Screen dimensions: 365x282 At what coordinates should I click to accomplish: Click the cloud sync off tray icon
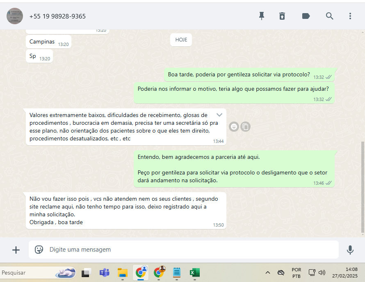point(281,273)
